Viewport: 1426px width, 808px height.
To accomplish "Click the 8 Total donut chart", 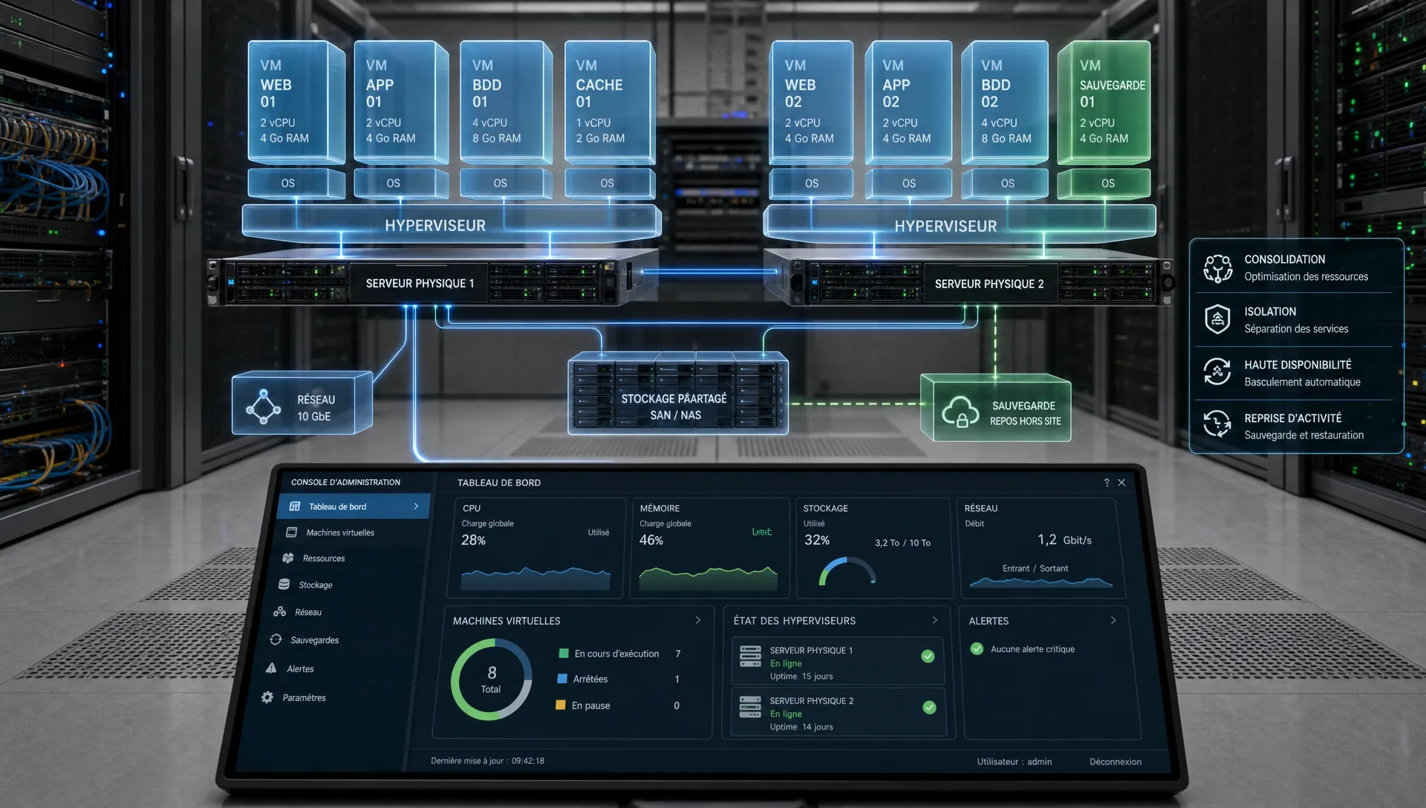I will pyautogui.click(x=491, y=680).
